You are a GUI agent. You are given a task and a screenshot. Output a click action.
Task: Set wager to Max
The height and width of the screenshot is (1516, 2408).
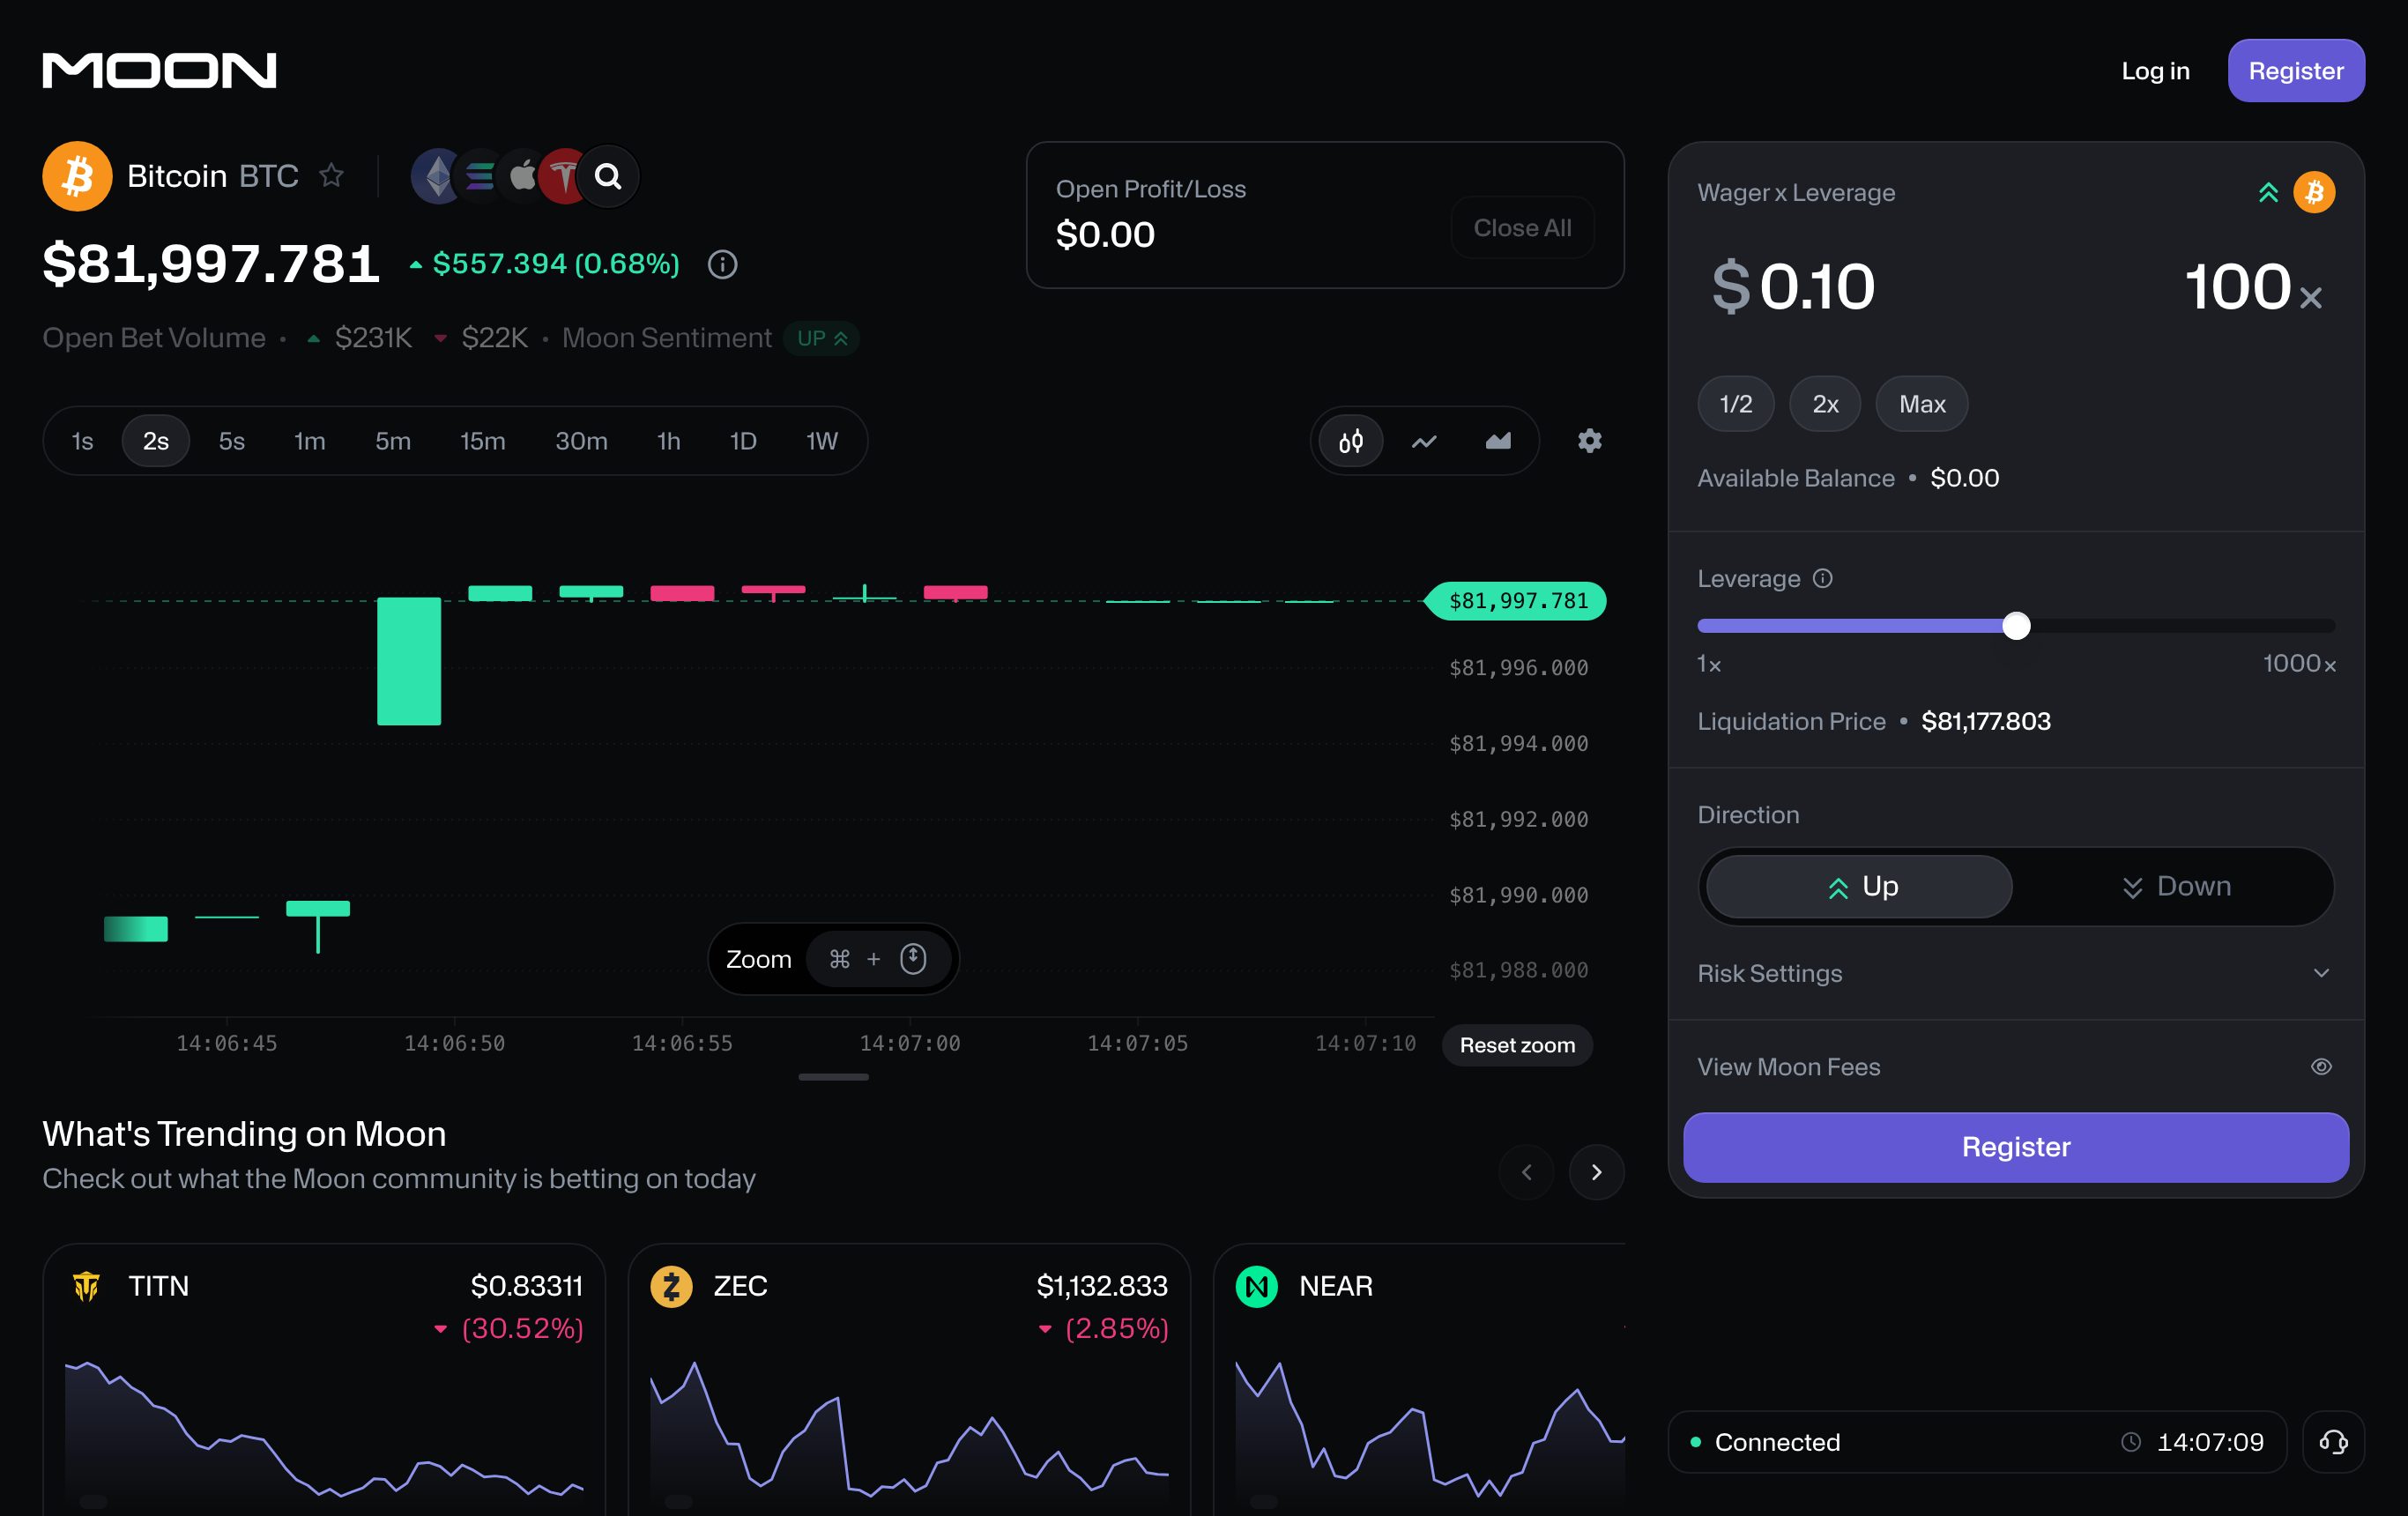point(1921,404)
